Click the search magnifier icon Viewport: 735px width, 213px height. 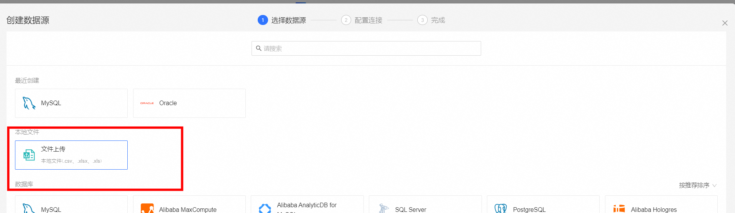click(x=258, y=48)
